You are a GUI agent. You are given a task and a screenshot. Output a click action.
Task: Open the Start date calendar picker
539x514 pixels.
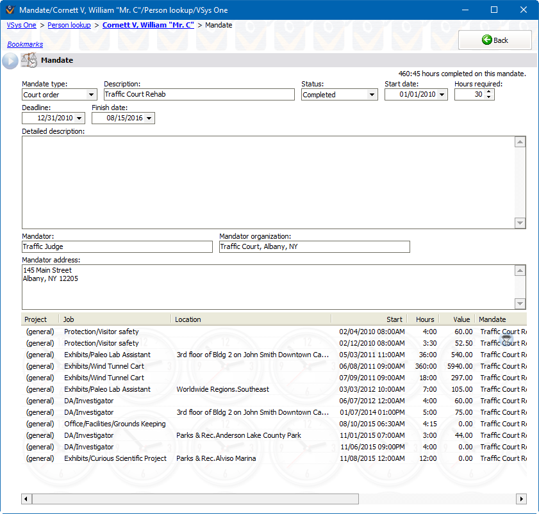[440, 94]
